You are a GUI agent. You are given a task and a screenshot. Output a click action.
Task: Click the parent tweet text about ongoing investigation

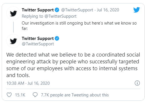(x=79, y=26)
